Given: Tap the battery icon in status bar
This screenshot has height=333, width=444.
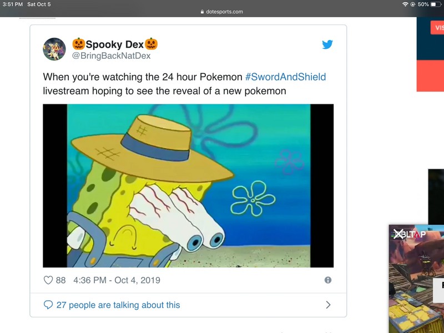Looking at the screenshot, I should [x=436, y=4].
